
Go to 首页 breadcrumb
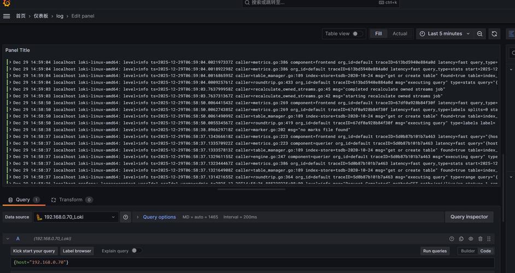click(x=21, y=16)
